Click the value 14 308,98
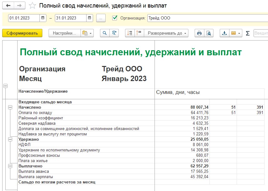The width and height of the screenshot is (268, 191). click(x=199, y=150)
